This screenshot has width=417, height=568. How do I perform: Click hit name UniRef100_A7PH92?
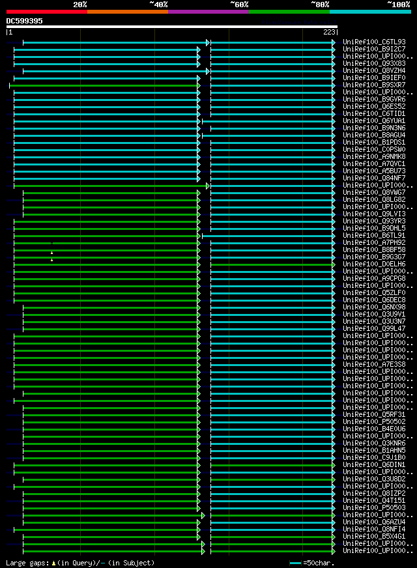[x=374, y=243]
